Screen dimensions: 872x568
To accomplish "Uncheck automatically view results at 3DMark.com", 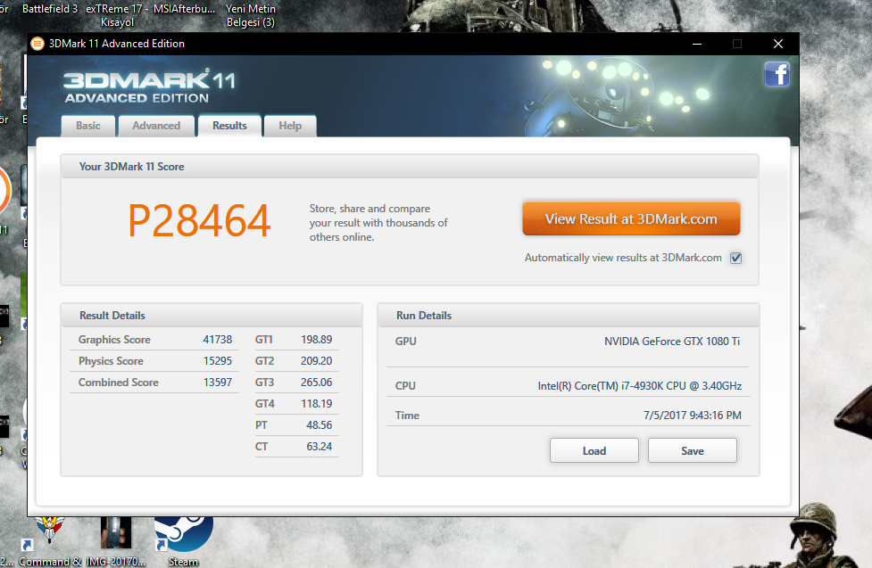I will (735, 258).
